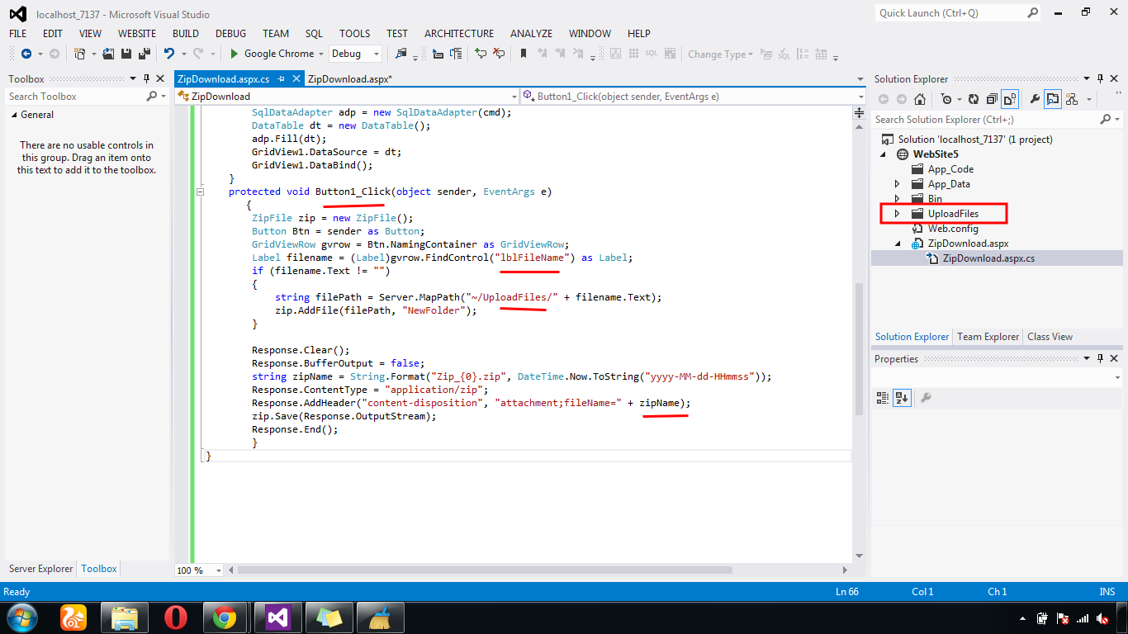This screenshot has width=1128, height=634.
Task: Click "Response.Clear();" line in the code editor
Action: pyautogui.click(x=301, y=350)
